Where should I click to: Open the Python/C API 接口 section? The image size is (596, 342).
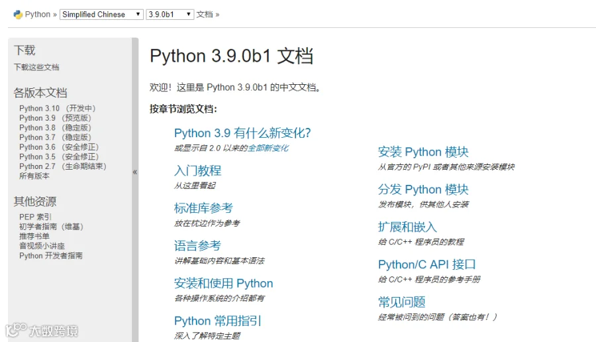[427, 264]
